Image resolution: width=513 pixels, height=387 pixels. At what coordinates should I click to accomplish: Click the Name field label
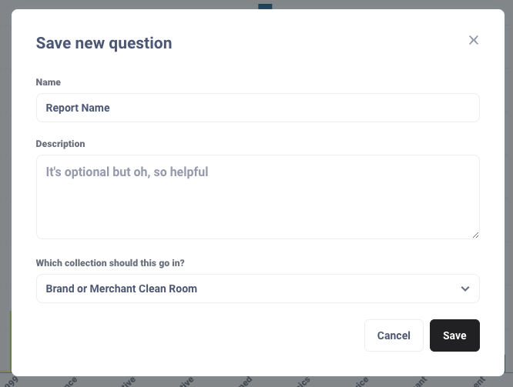click(x=49, y=82)
